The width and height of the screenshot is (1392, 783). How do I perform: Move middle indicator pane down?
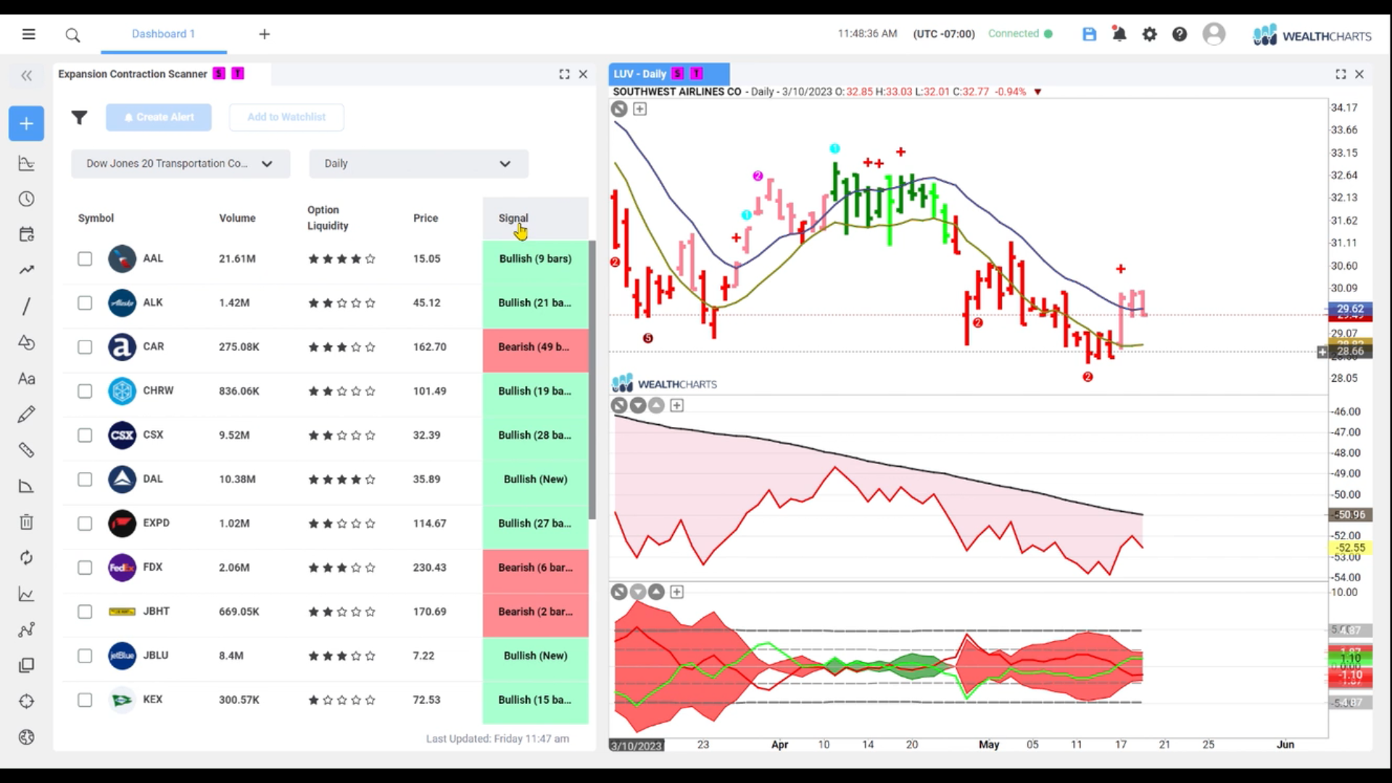[x=638, y=405]
